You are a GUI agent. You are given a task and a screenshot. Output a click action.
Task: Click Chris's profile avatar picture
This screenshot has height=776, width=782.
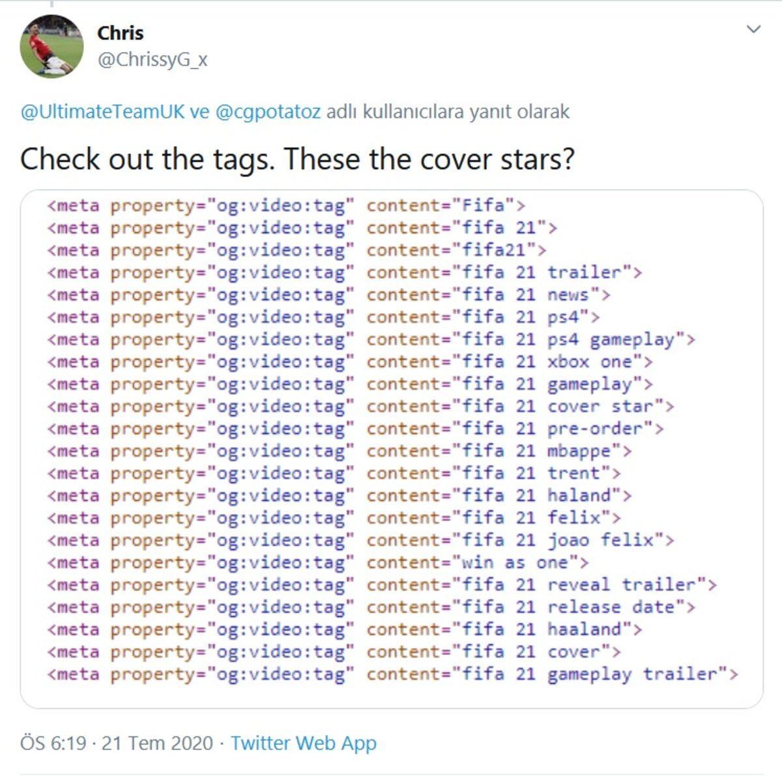[52, 46]
